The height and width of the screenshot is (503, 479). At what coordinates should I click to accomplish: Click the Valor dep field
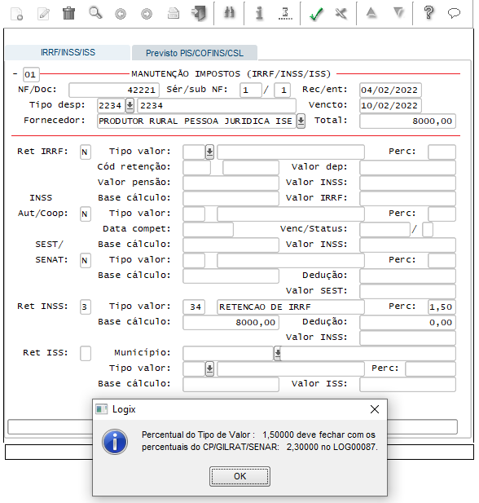point(407,167)
